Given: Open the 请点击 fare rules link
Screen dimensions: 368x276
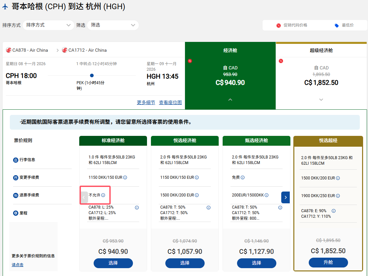Looking at the screenshot, I should click(18, 265).
